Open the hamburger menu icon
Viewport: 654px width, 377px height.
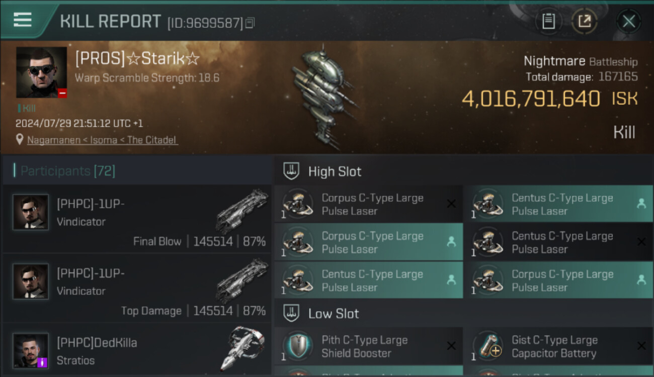tap(23, 20)
